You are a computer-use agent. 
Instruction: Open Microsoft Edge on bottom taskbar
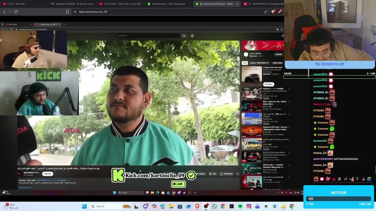[163, 206]
